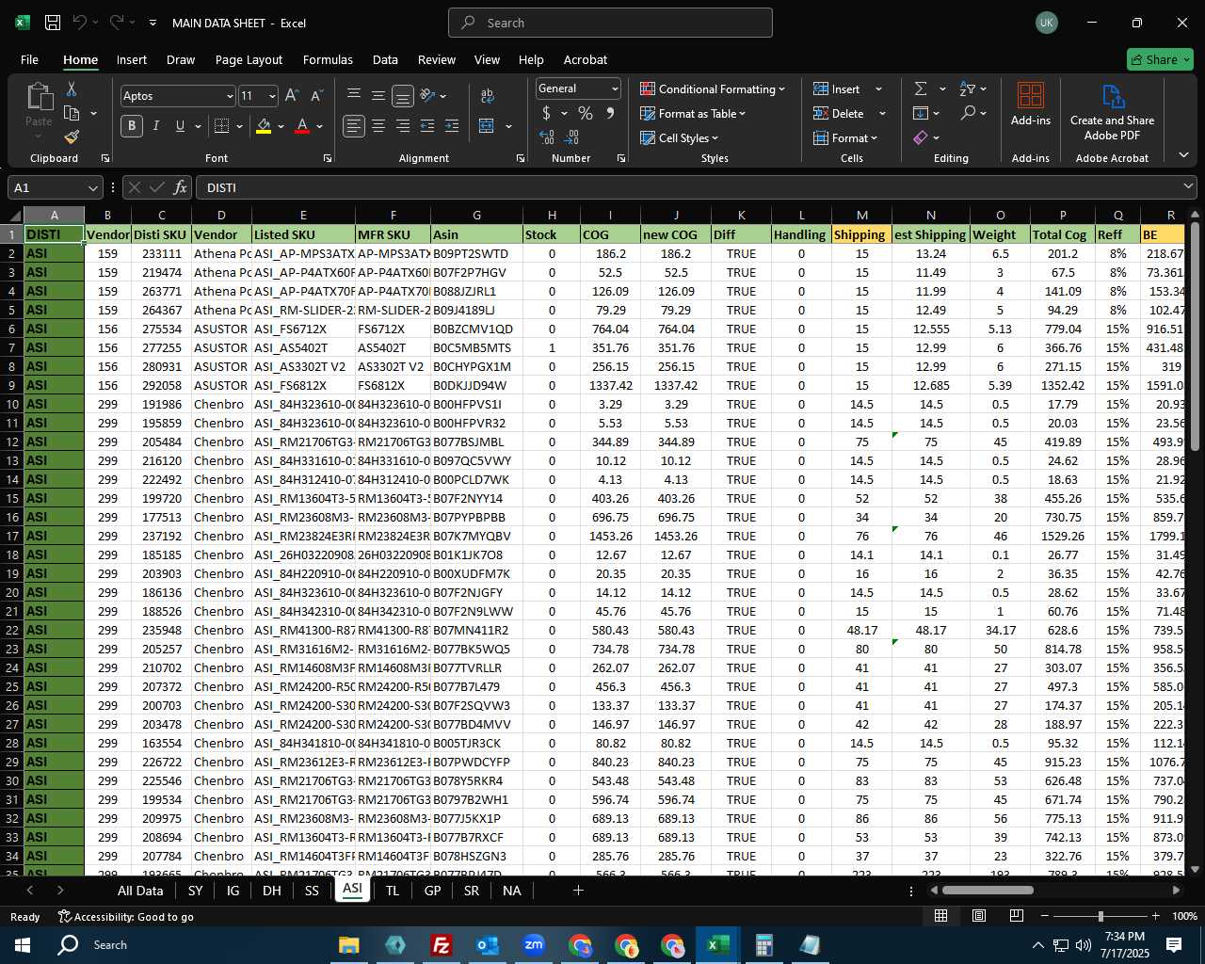Click Insert cells button
This screenshot has width=1205, height=964.
click(x=838, y=88)
